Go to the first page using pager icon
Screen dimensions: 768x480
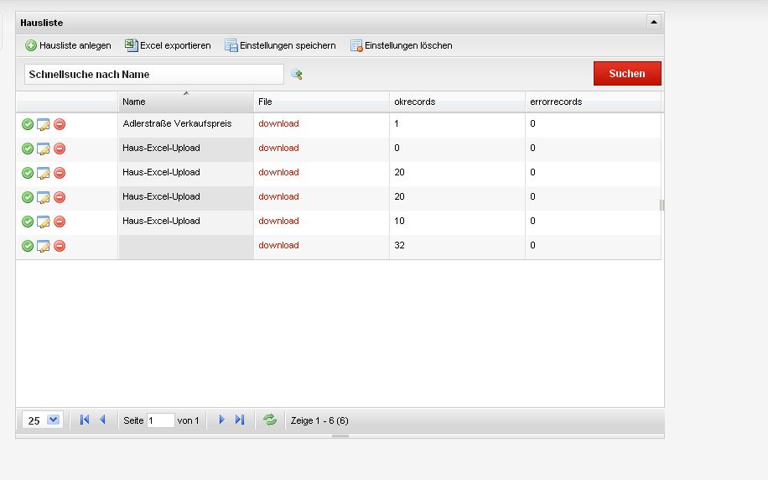[x=85, y=420]
